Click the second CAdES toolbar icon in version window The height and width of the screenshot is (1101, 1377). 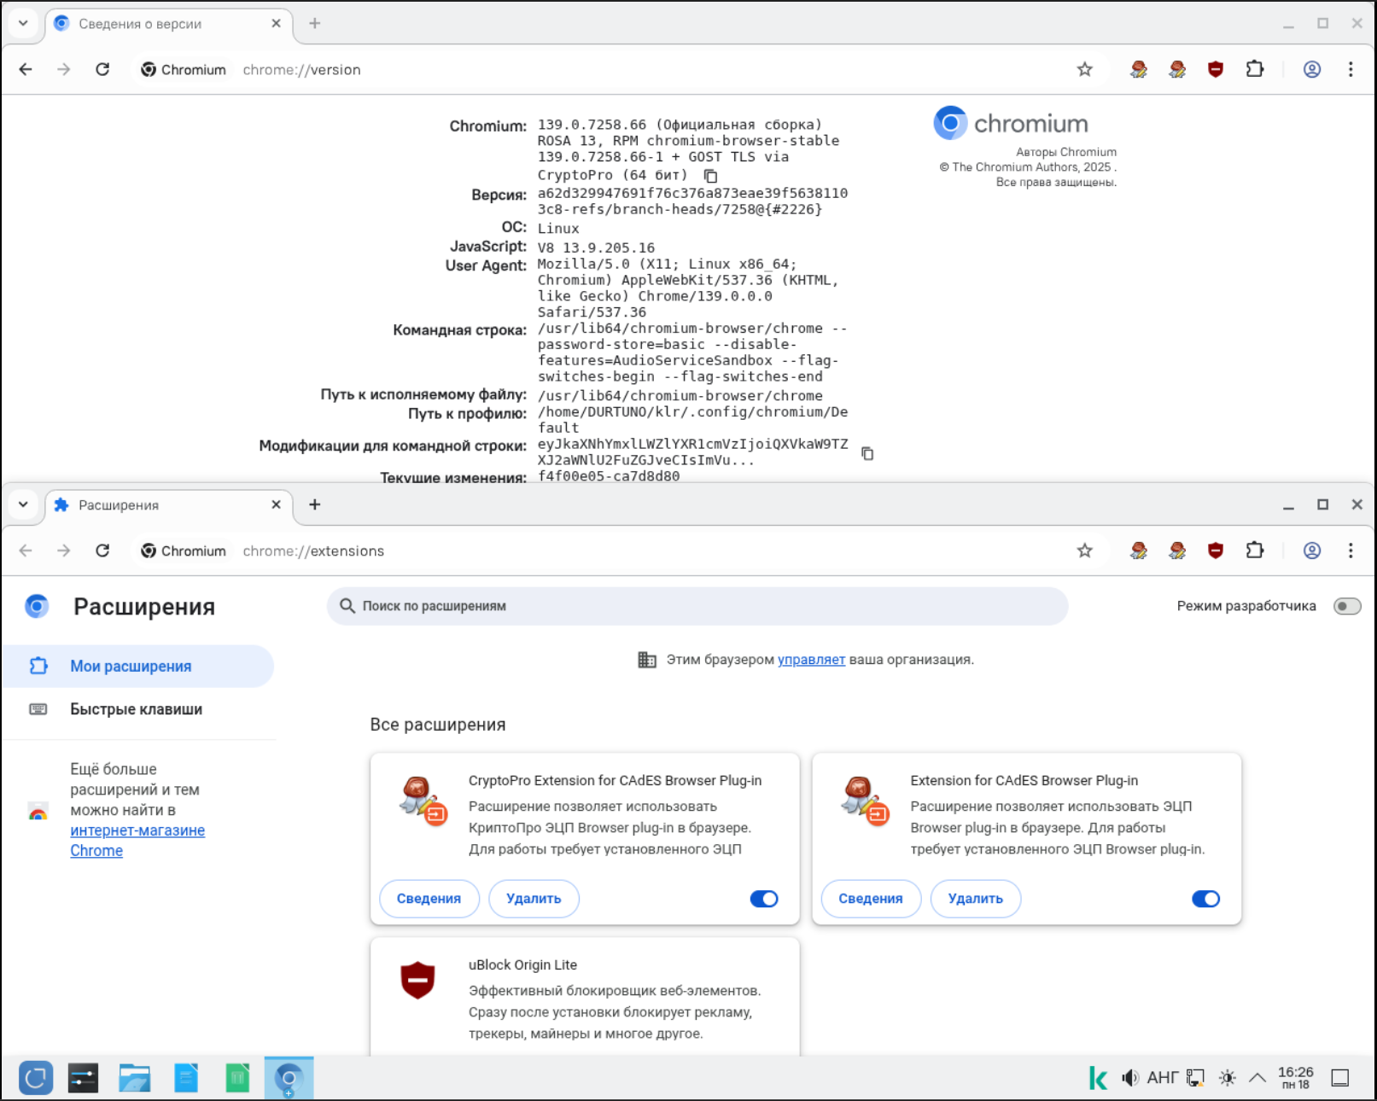point(1177,69)
